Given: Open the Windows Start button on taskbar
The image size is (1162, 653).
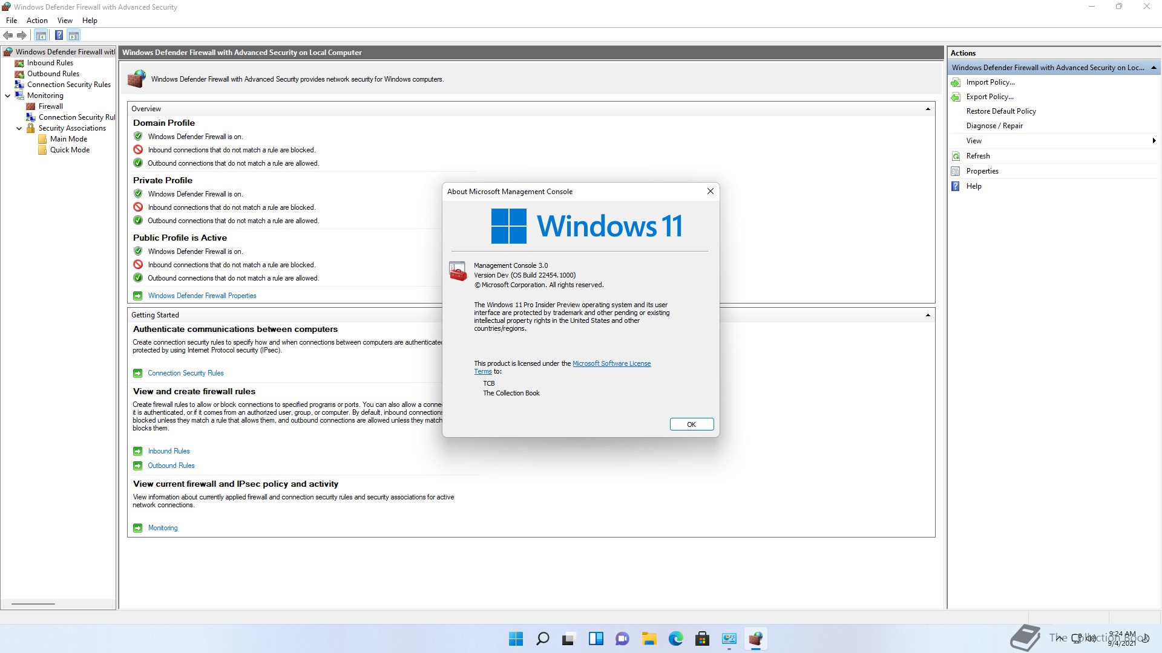Looking at the screenshot, I should tap(516, 638).
